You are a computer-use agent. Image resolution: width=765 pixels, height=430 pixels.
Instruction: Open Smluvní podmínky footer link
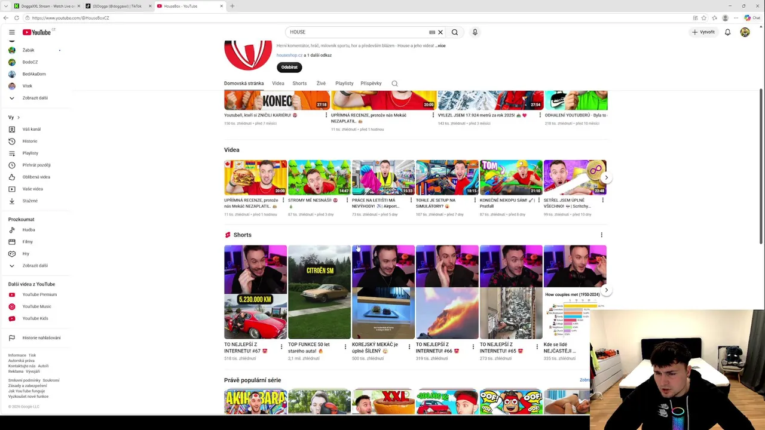coord(25,380)
